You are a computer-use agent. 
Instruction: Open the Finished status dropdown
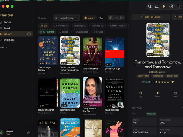coord(147,82)
